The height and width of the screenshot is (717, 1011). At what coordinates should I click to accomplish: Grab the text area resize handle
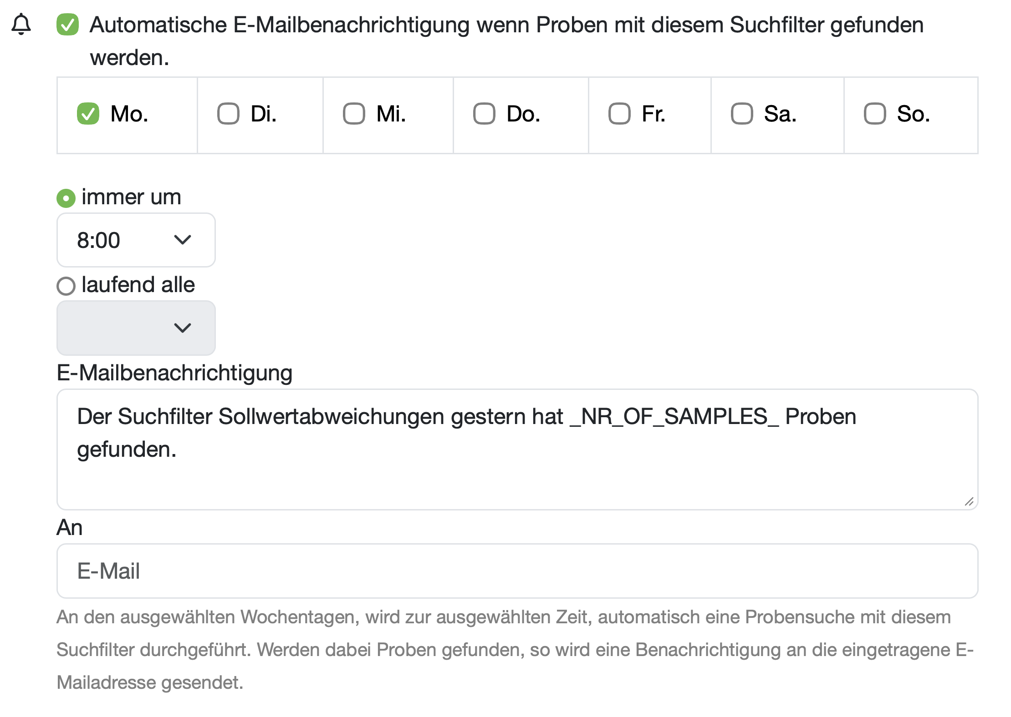[x=969, y=501]
